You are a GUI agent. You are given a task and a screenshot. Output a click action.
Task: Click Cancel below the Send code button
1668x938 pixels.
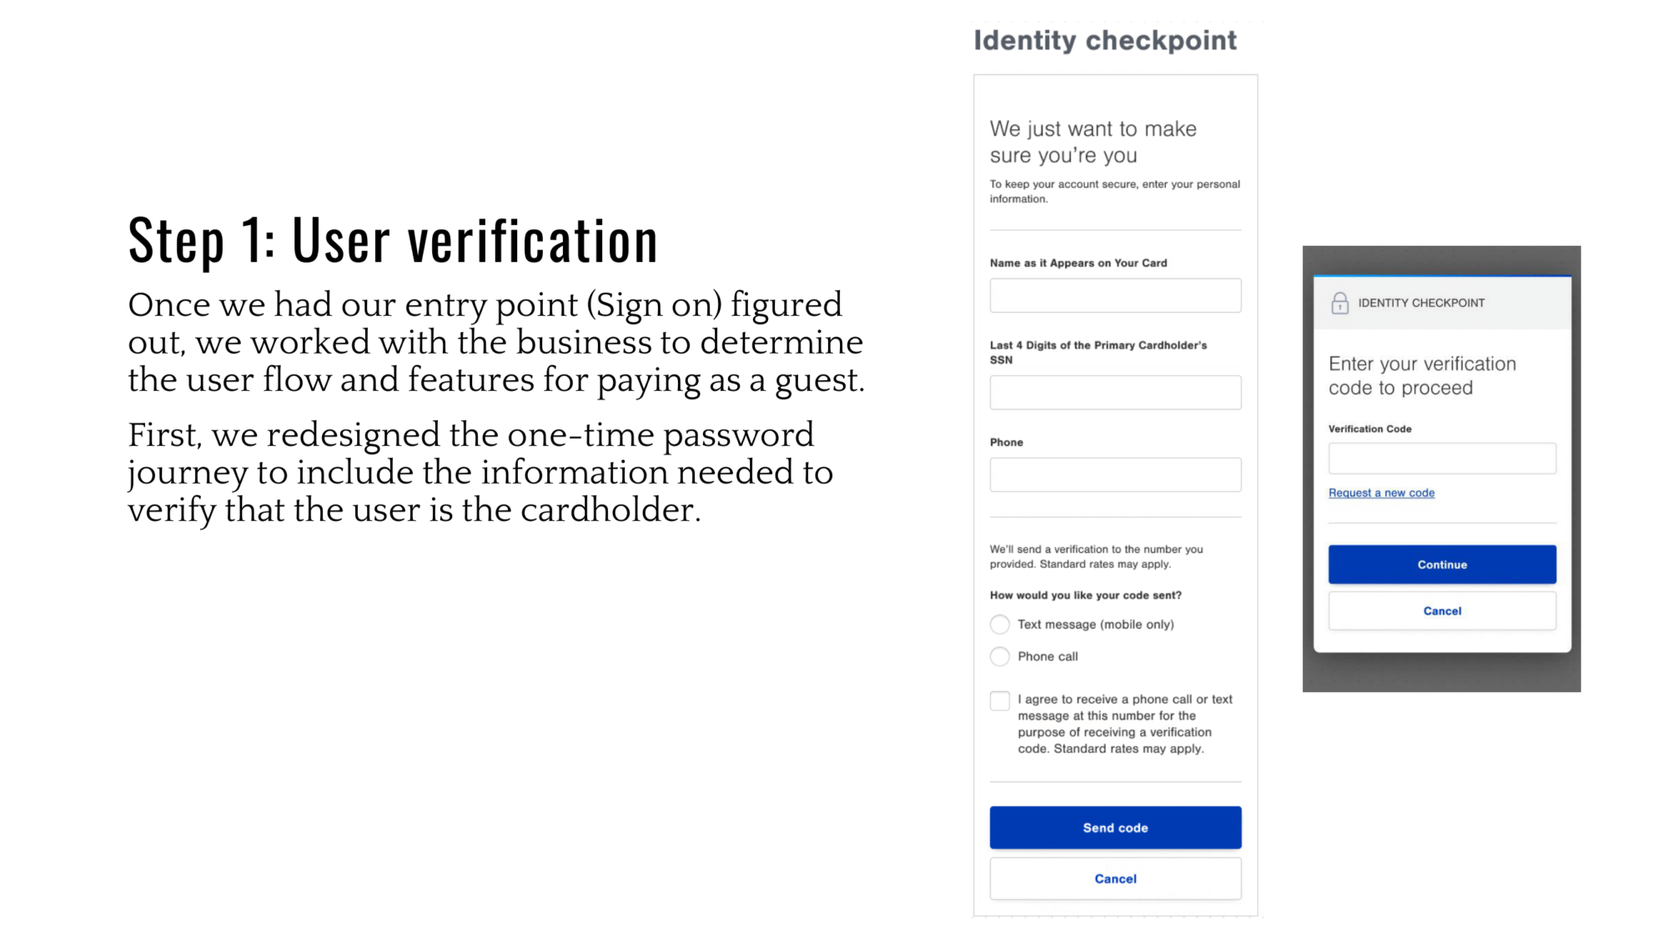click(x=1115, y=879)
